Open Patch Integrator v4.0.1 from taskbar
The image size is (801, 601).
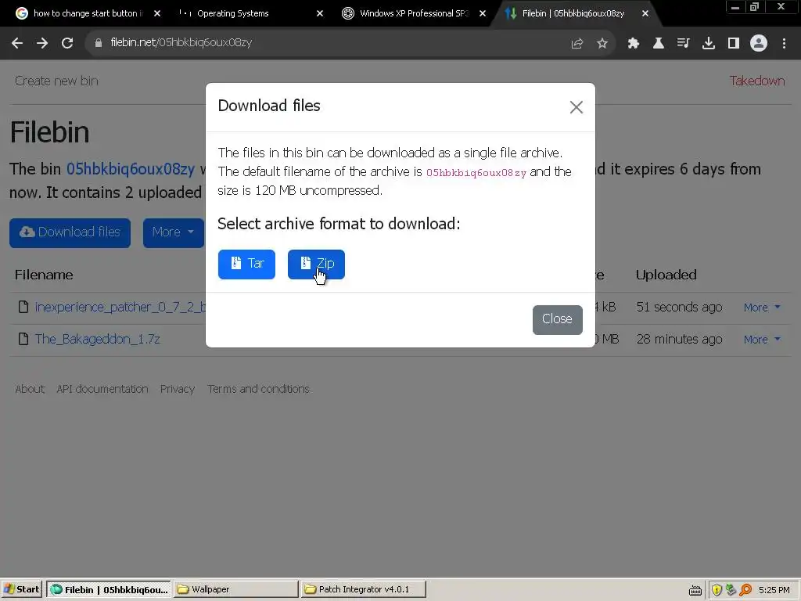click(x=363, y=589)
